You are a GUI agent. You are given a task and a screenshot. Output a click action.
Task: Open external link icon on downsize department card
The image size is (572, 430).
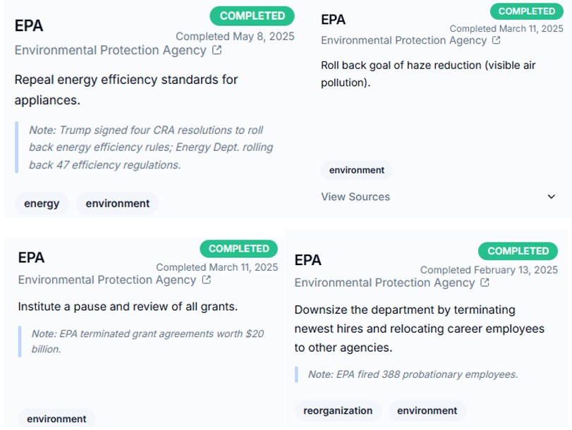[485, 283]
